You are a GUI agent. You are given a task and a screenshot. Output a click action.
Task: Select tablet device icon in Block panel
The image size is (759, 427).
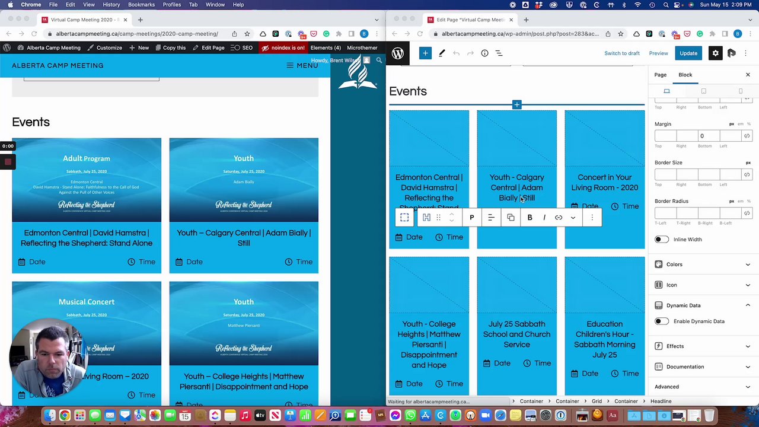704,91
